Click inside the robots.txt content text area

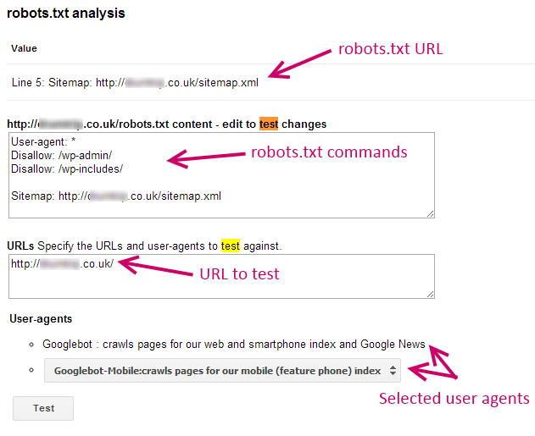pos(221,175)
